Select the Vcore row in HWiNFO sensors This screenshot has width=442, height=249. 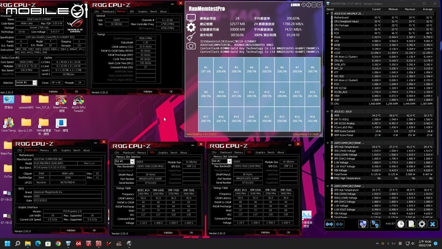click(x=382, y=37)
